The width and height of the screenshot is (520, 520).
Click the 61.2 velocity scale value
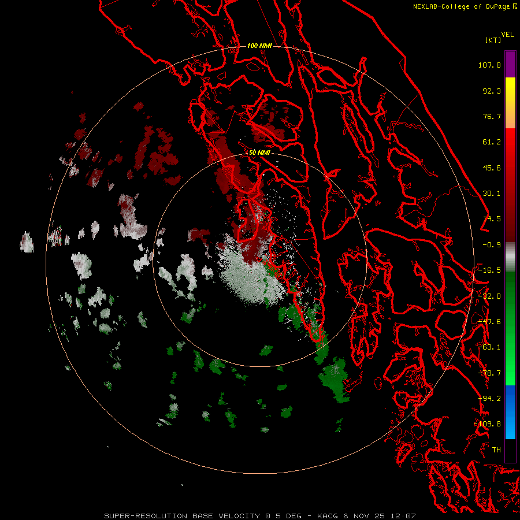click(492, 142)
